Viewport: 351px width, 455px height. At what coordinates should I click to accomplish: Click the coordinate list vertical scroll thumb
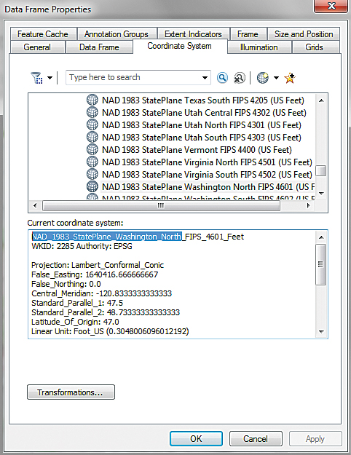click(321, 170)
